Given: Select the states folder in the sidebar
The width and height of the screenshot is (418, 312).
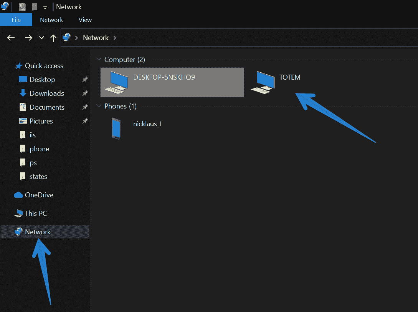Looking at the screenshot, I should (37, 176).
